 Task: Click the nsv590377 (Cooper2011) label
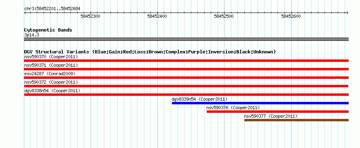271,116
